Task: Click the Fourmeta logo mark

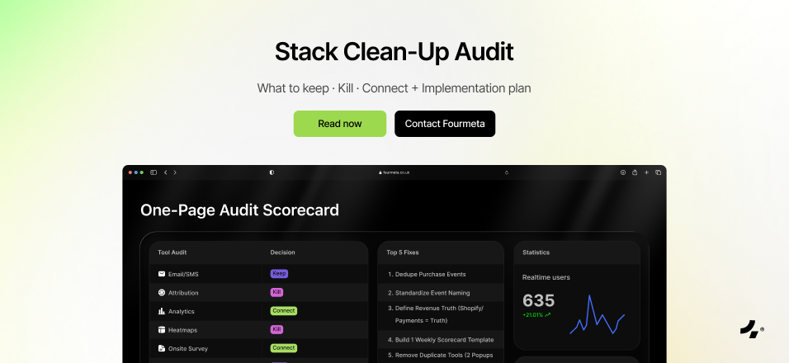Action: [749, 329]
